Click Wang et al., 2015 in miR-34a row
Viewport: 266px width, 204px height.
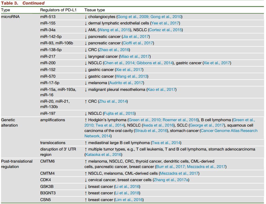click(x=114, y=30)
